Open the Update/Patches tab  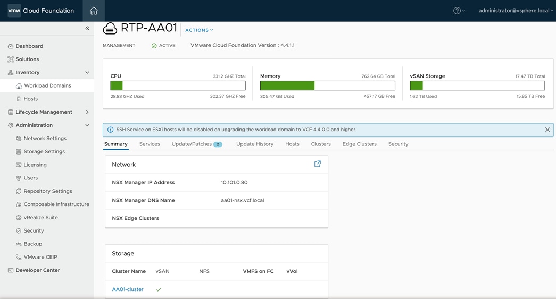pos(197,144)
